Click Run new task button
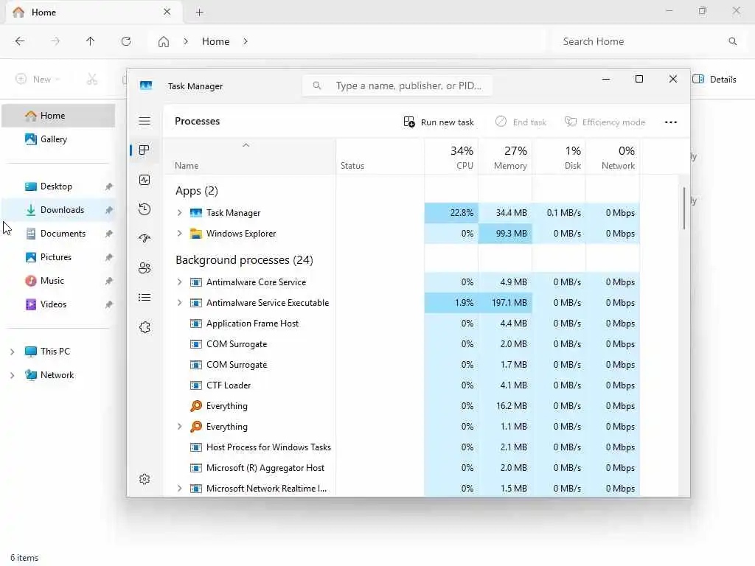 click(x=438, y=122)
